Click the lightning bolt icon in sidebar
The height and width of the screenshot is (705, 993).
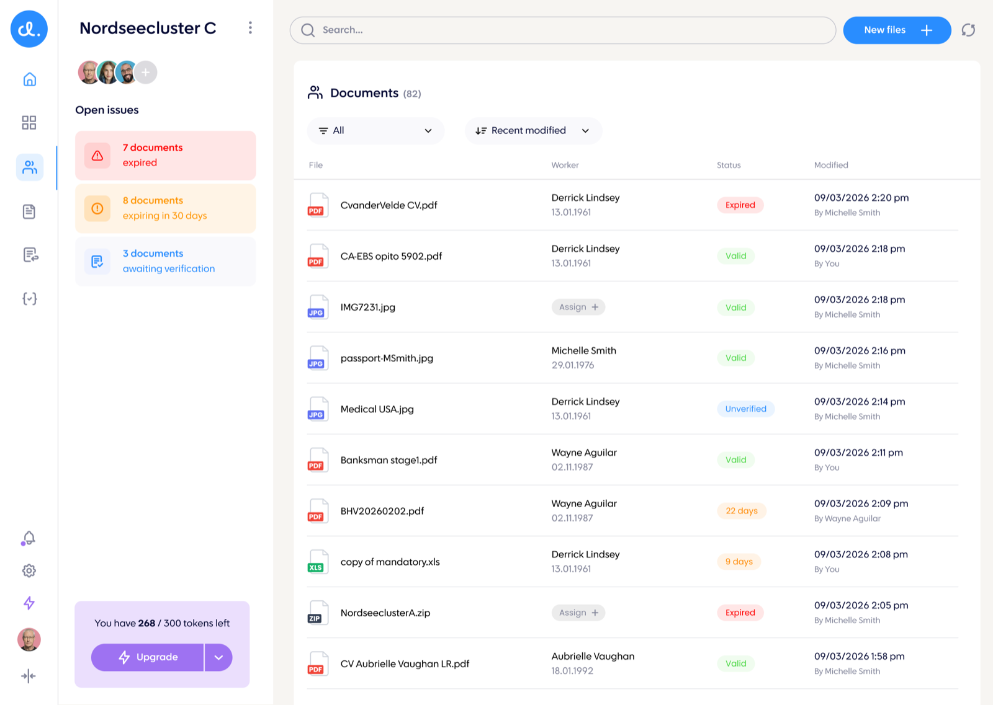click(29, 603)
